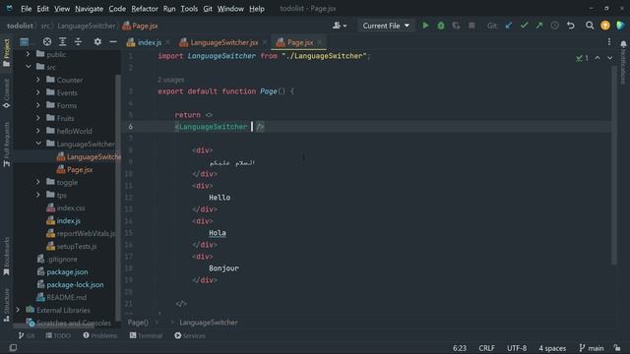
Task: Expand the public folder
Action: 28,54
